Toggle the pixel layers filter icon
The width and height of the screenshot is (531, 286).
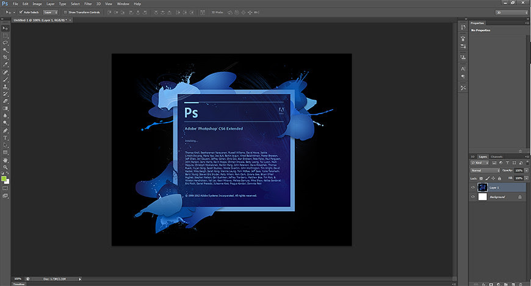[494, 163]
